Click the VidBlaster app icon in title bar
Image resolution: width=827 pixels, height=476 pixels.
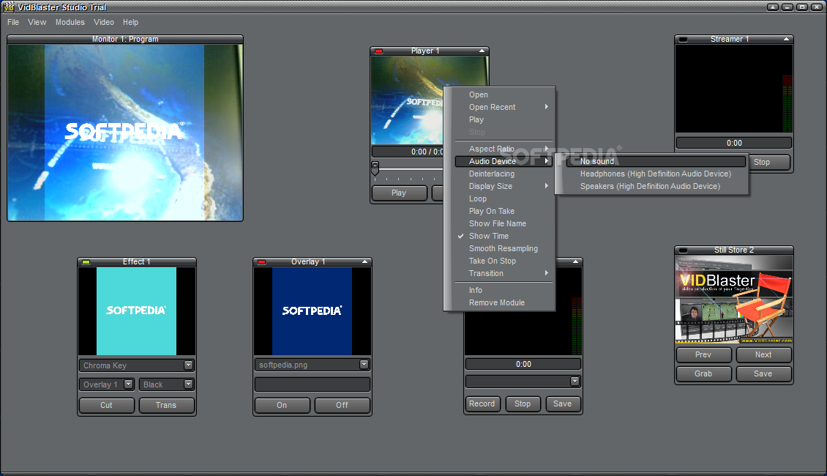click(x=9, y=7)
